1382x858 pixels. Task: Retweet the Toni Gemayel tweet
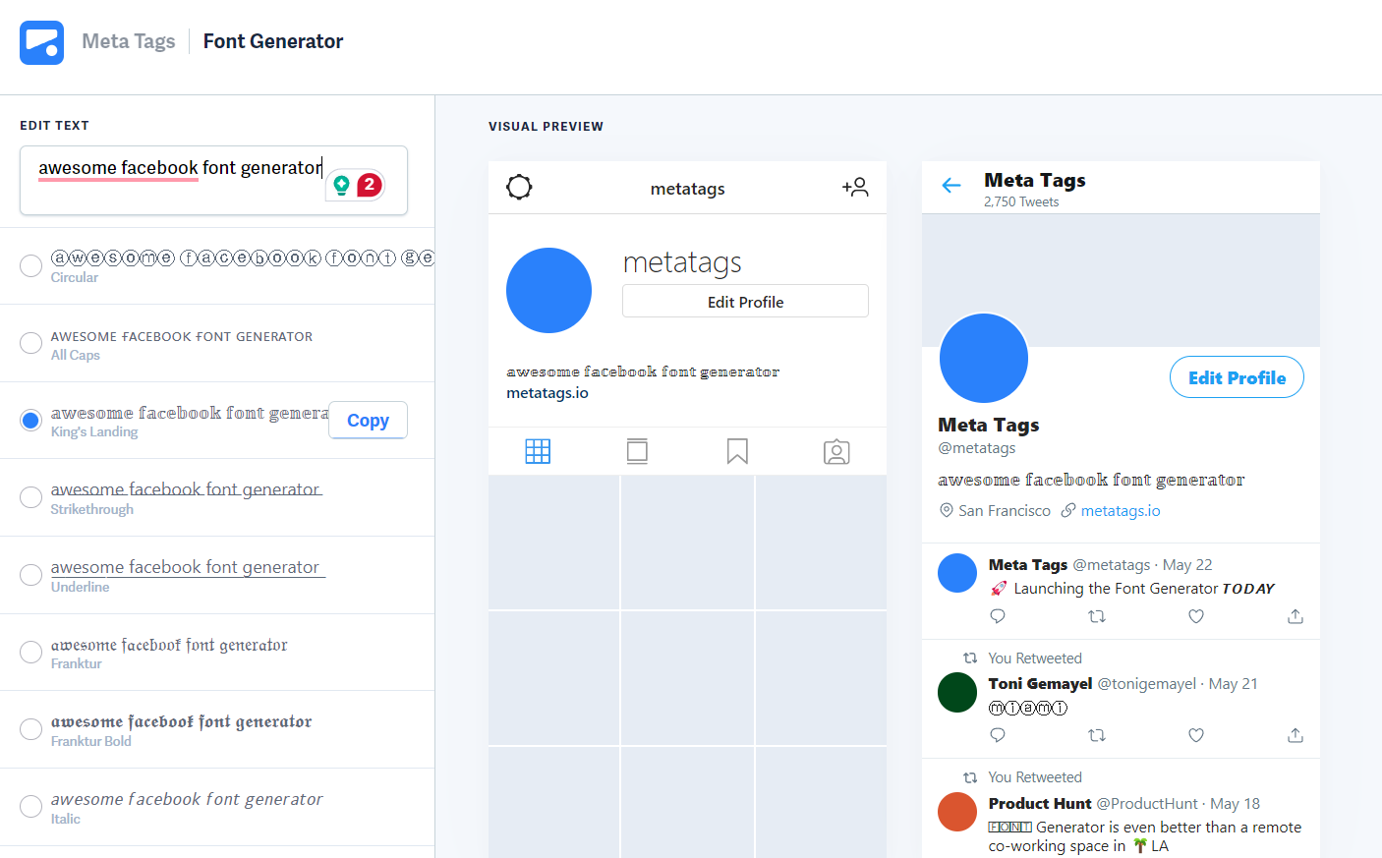click(x=1097, y=735)
